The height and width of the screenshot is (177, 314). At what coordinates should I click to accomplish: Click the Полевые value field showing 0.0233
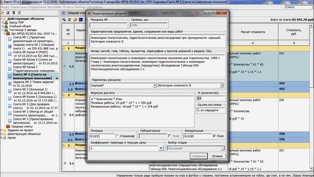pyautogui.click(x=102, y=136)
